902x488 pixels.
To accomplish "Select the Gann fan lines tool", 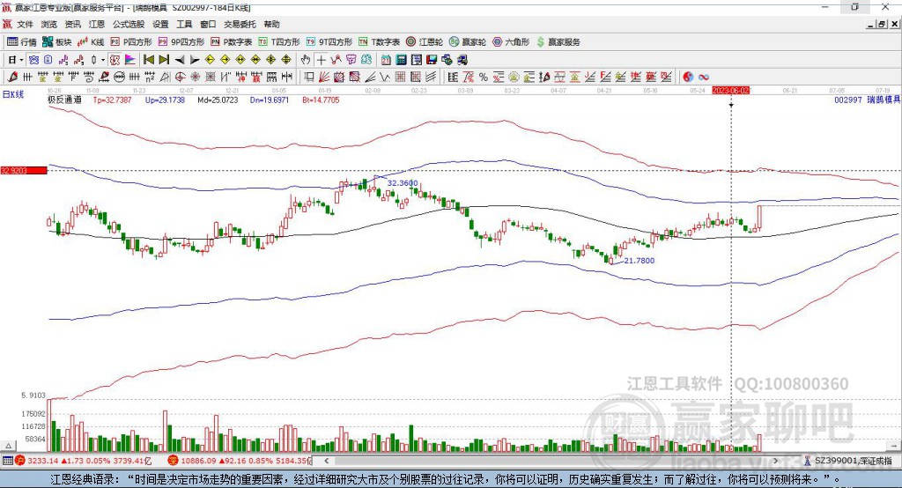I will pos(324,77).
